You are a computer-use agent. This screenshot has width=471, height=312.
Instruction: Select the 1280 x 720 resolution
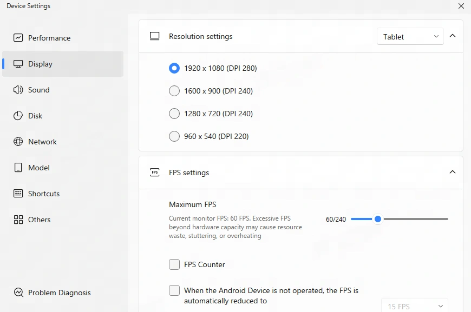174,114
